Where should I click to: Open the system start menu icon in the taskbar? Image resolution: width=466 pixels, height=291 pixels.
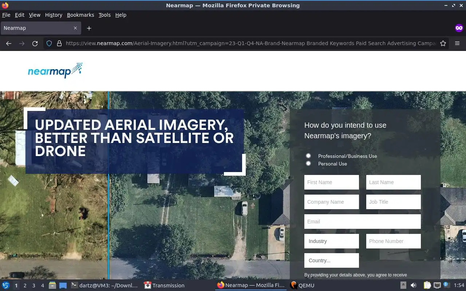(x=6, y=286)
